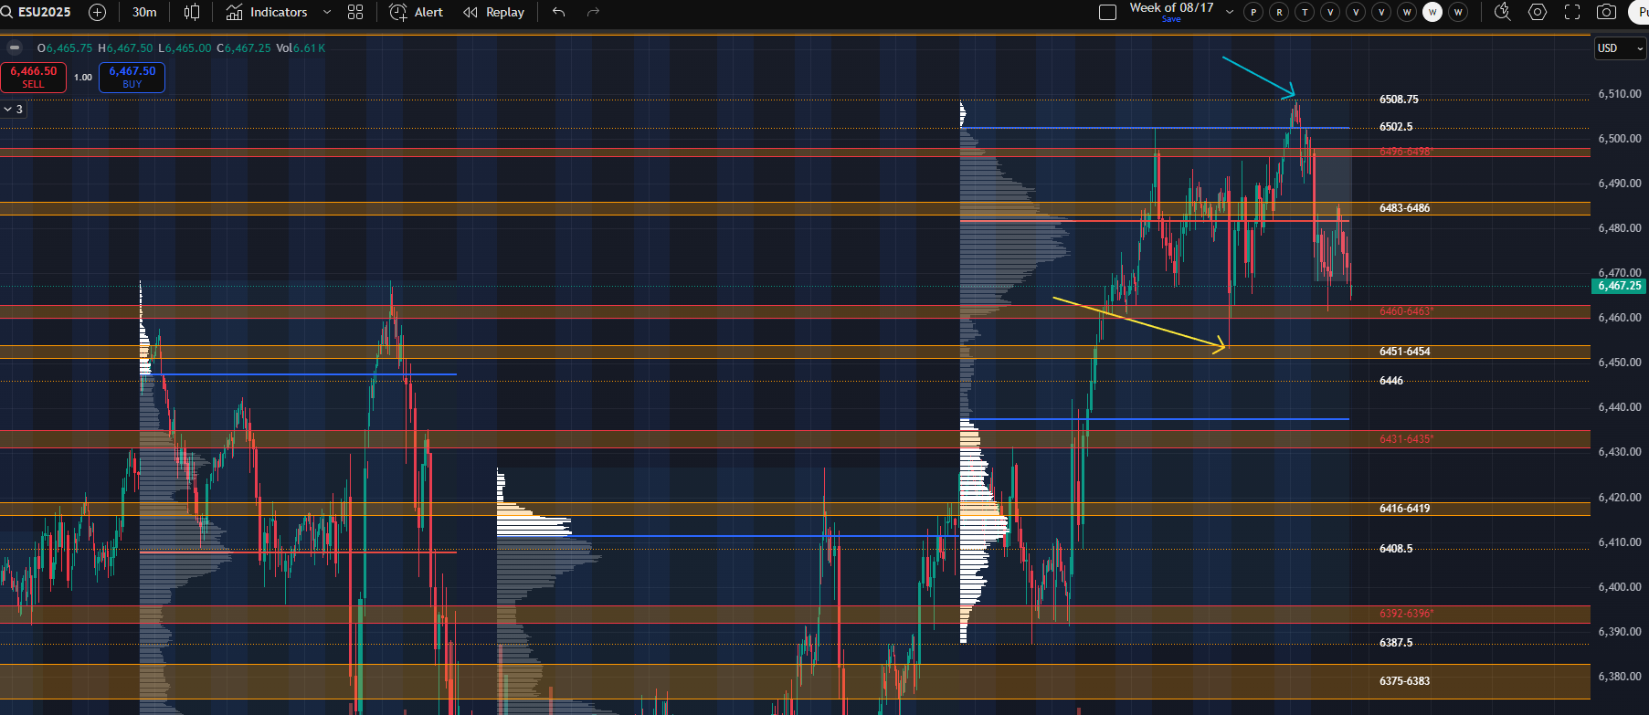Select the 6387.5 level label
1649x715 pixels.
click(1396, 643)
